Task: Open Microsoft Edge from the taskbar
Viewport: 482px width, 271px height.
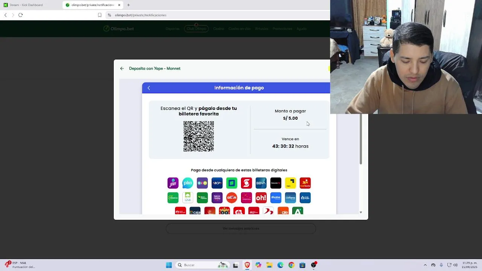Action: (x=280, y=265)
